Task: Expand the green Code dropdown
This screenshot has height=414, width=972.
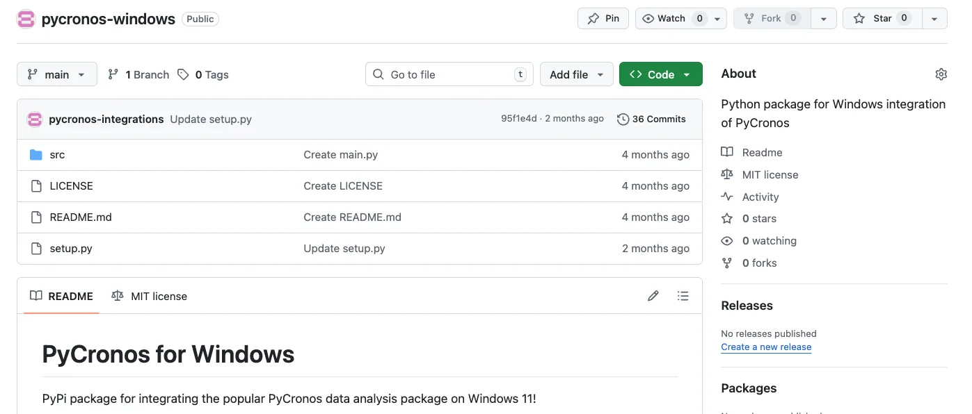Action: tap(660, 74)
